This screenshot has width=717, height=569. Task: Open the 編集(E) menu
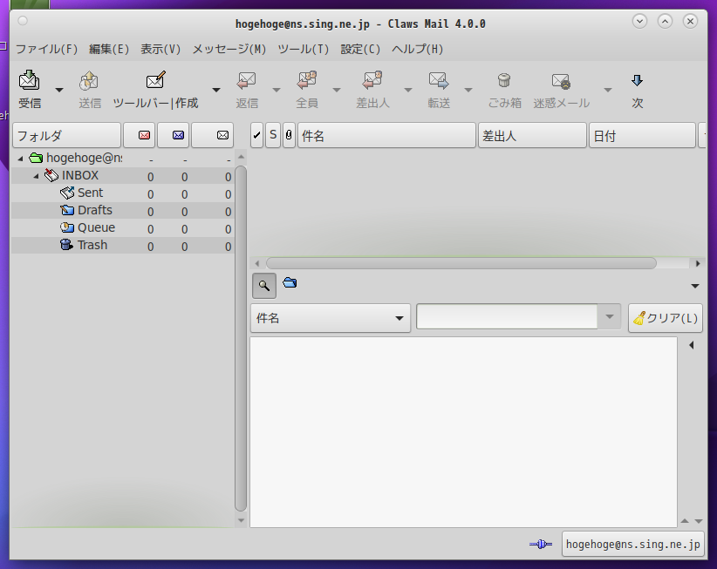coord(109,49)
